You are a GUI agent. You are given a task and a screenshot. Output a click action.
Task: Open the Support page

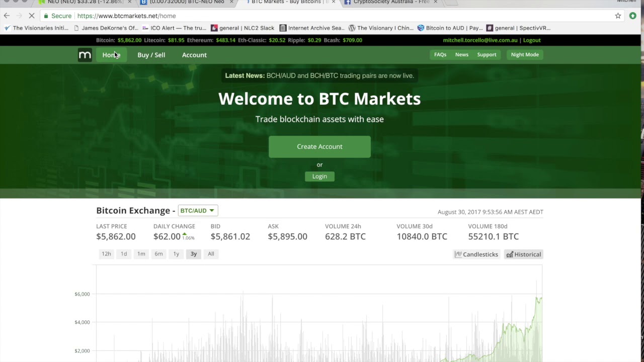[487, 54]
